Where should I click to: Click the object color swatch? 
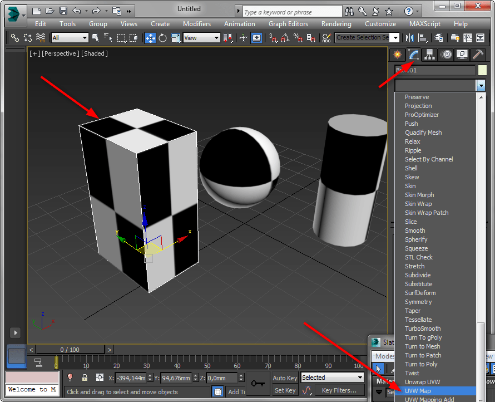point(482,70)
